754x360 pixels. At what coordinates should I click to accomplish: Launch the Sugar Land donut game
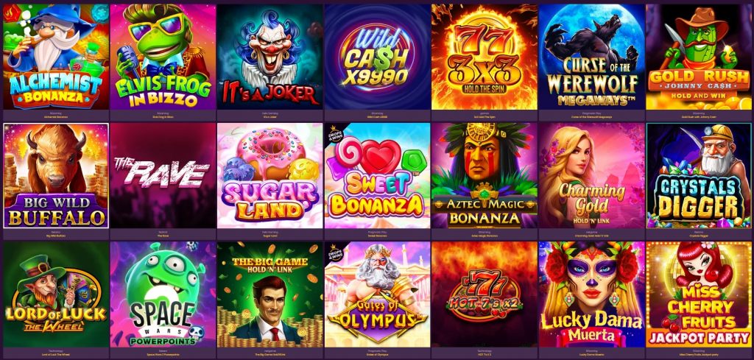tap(270, 175)
